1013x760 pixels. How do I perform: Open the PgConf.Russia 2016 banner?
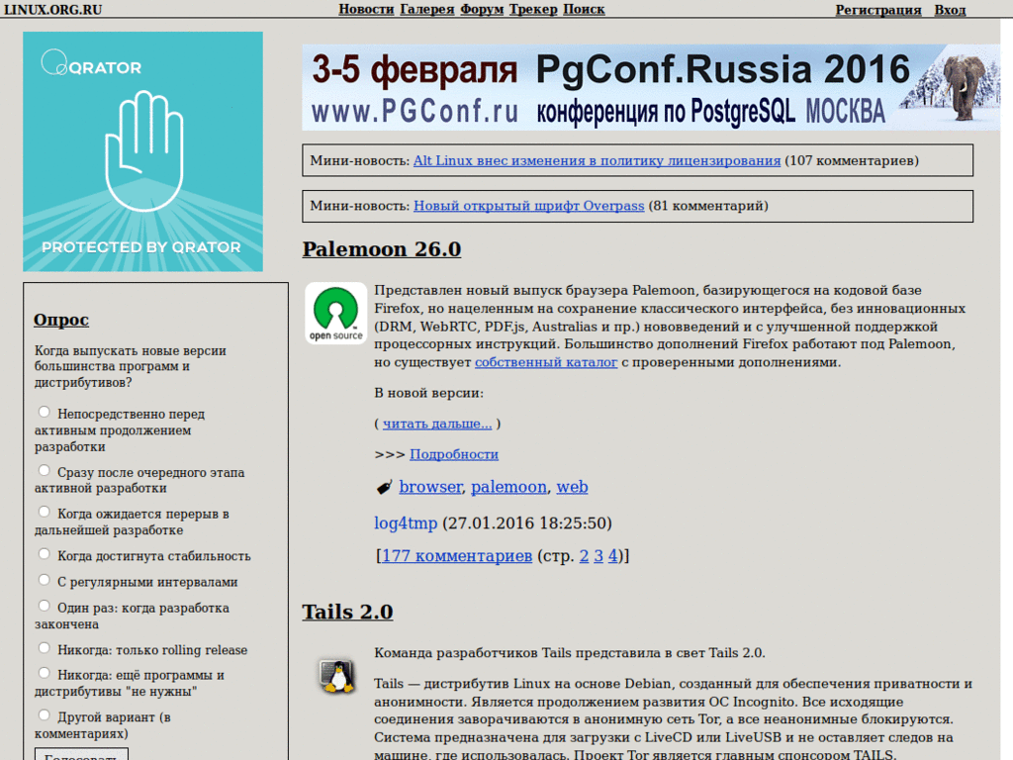pyautogui.click(x=651, y=87)
